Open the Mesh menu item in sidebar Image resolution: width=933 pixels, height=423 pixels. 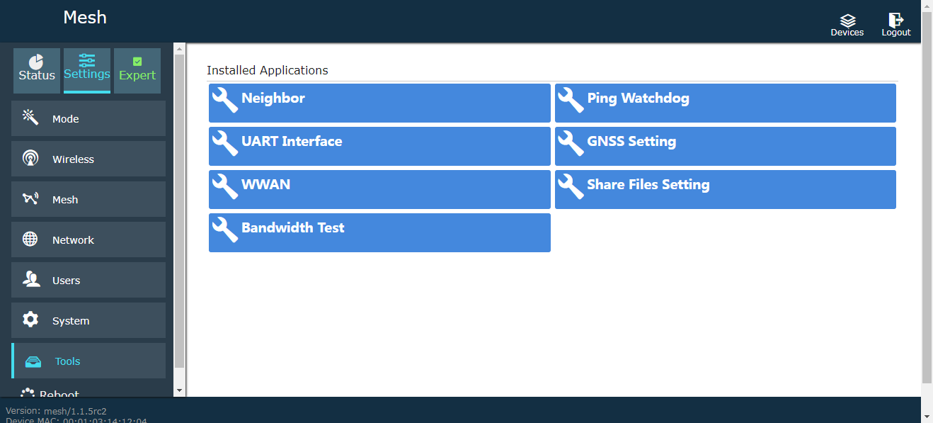pyautogui.click(x=88, y=200)
